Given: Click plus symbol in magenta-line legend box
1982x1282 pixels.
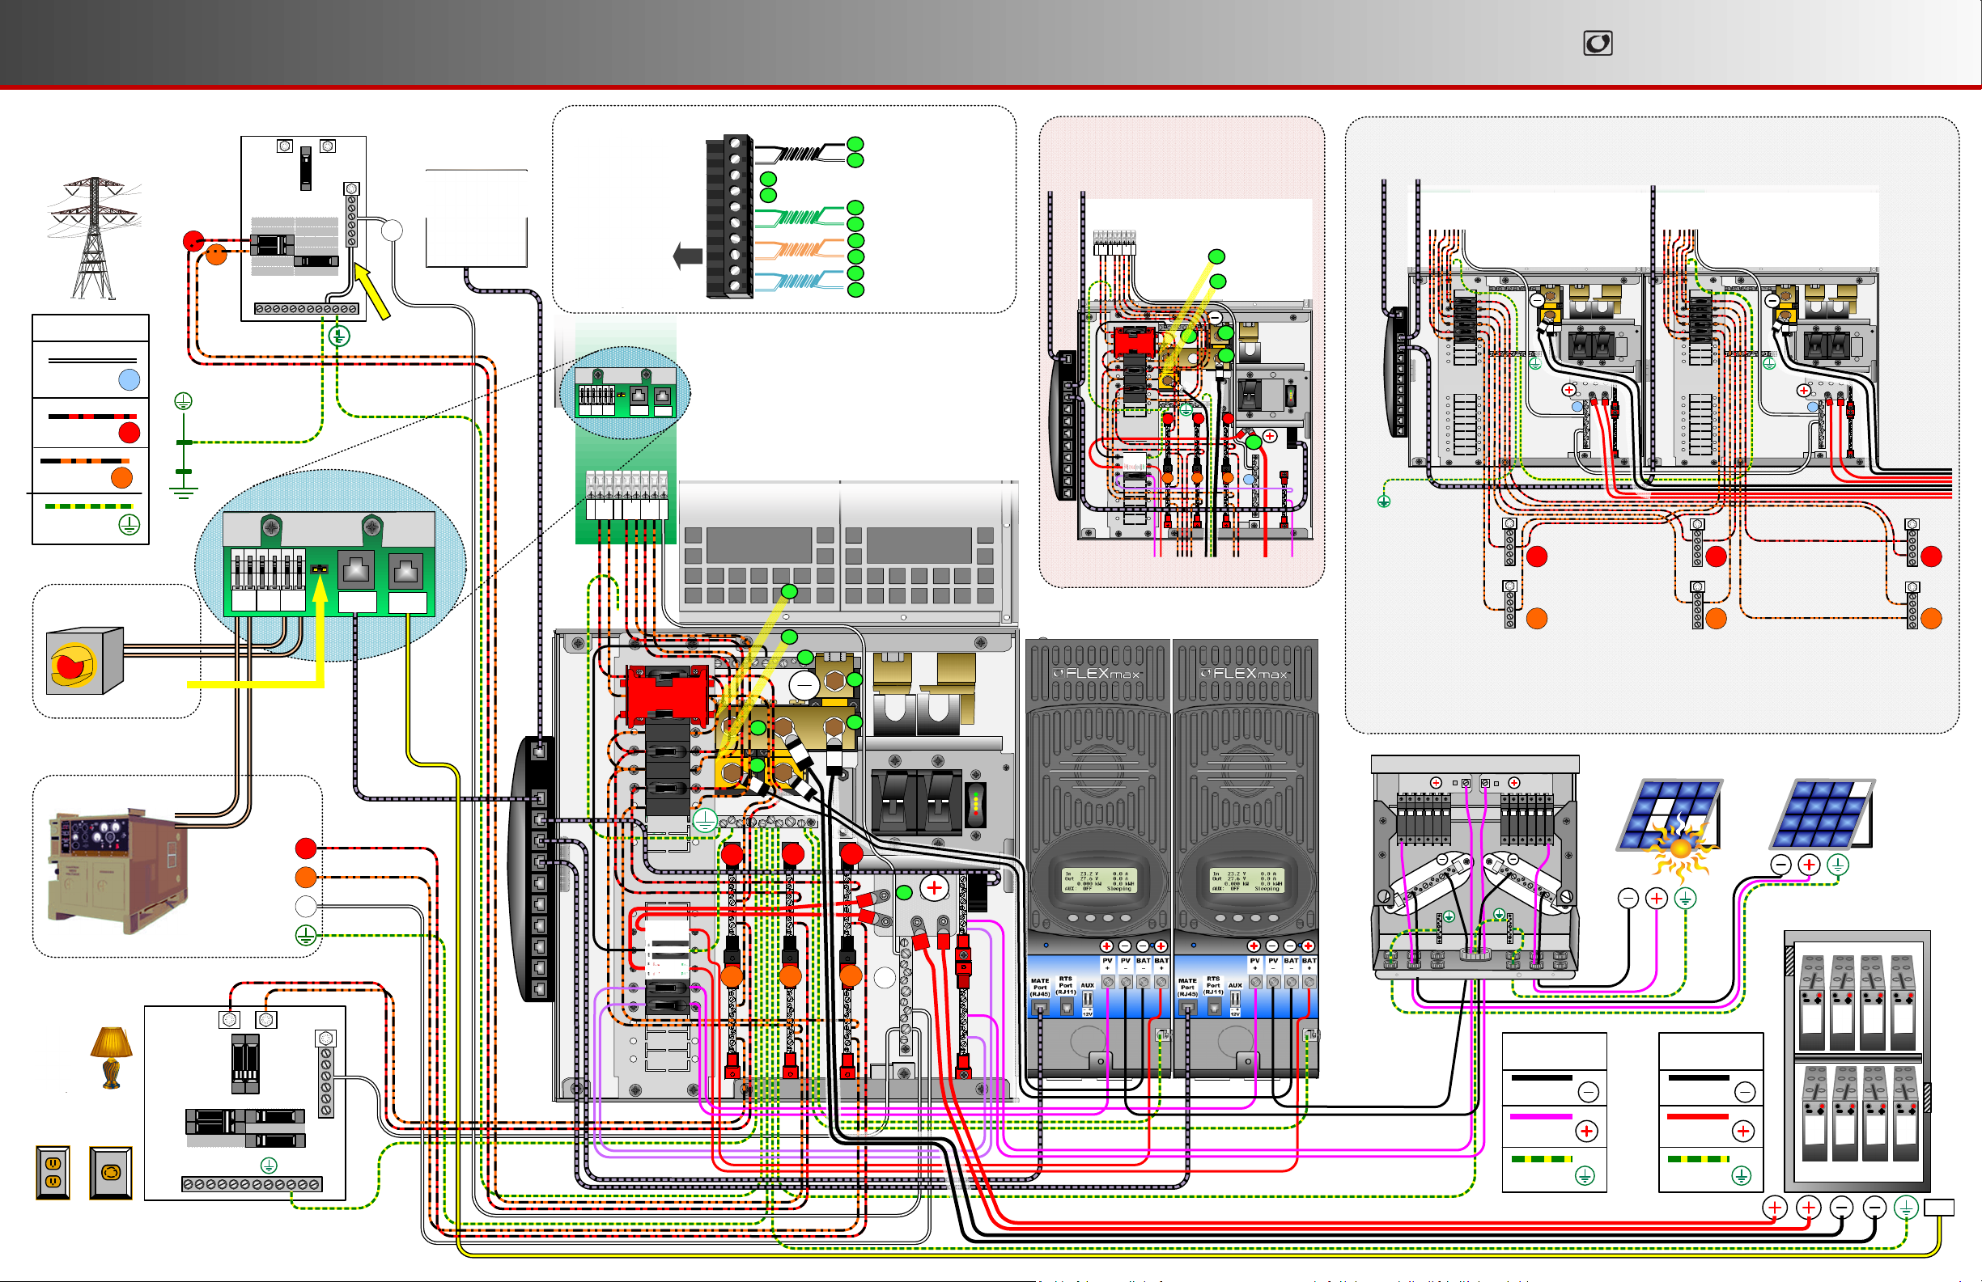Looking at the screenshot, I should [x=1586, y=1132].
